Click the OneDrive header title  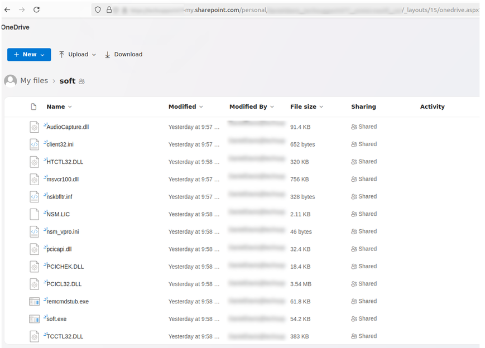tap(15, 27)
